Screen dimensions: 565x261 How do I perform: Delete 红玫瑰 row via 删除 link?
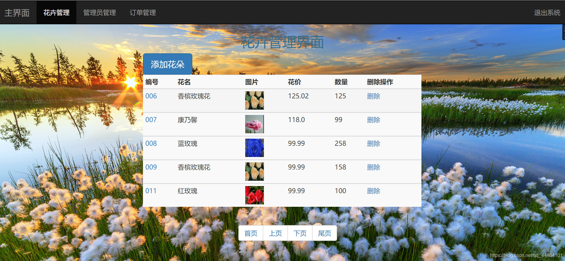(374, 191)
